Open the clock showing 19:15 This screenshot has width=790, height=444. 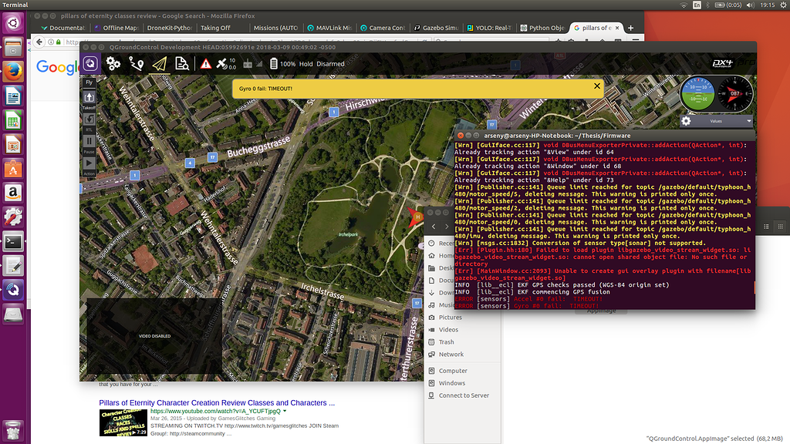click(768, 5)
